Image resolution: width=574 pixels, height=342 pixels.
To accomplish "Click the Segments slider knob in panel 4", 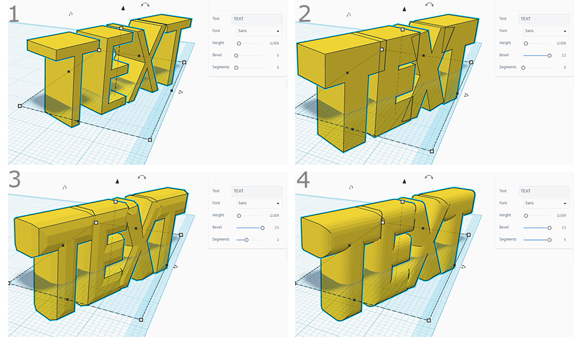I will tap(549, 239).
